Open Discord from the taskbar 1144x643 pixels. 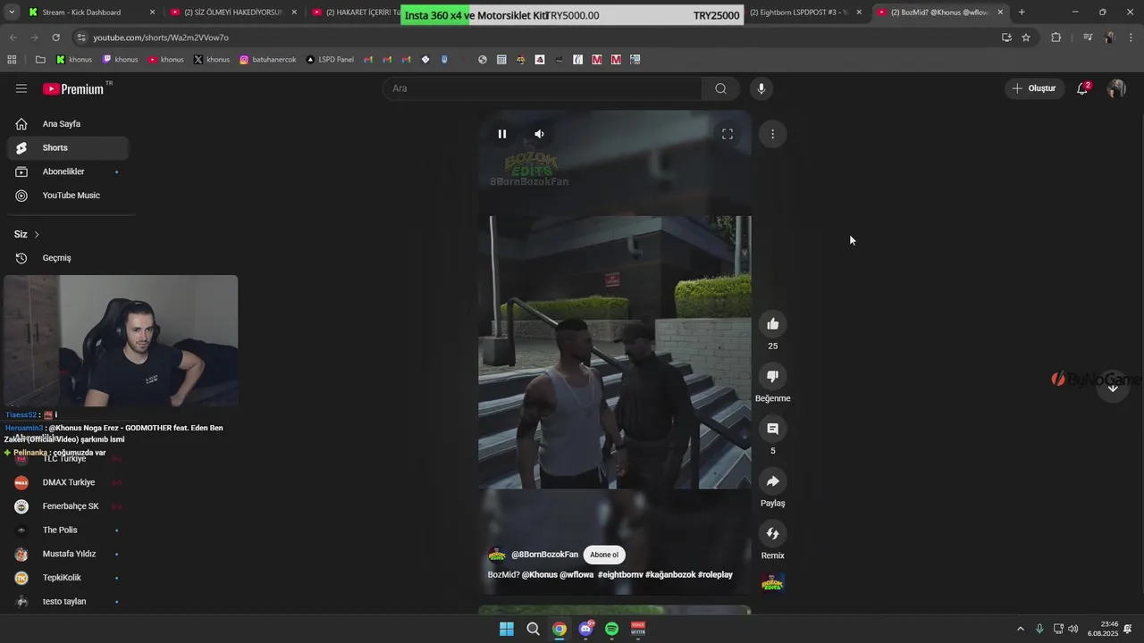pyautogui.click(x=585, y=629)
